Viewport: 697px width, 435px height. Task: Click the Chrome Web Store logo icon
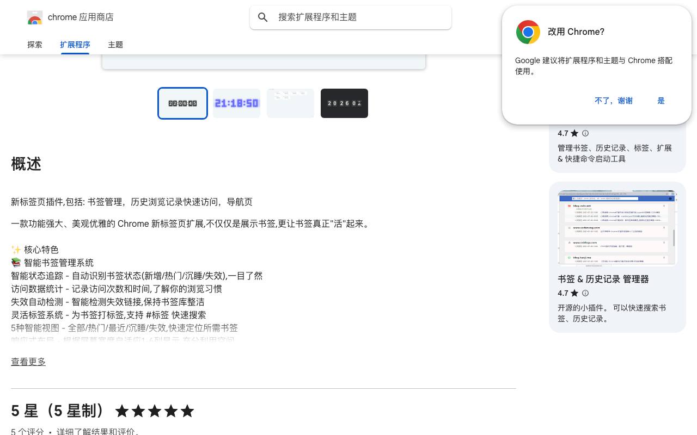tap(35, 17)
